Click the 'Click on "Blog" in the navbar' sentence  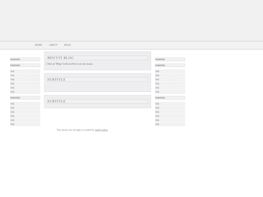point(70,64)
